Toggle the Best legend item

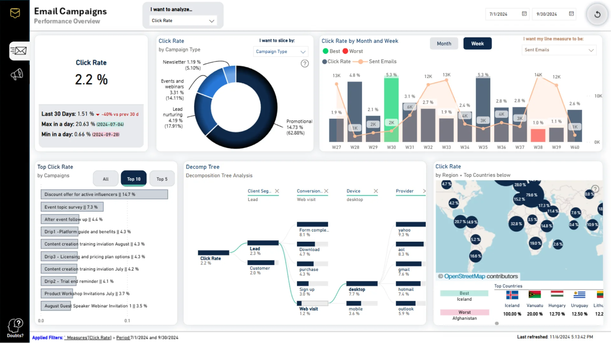tap(331, 51)
